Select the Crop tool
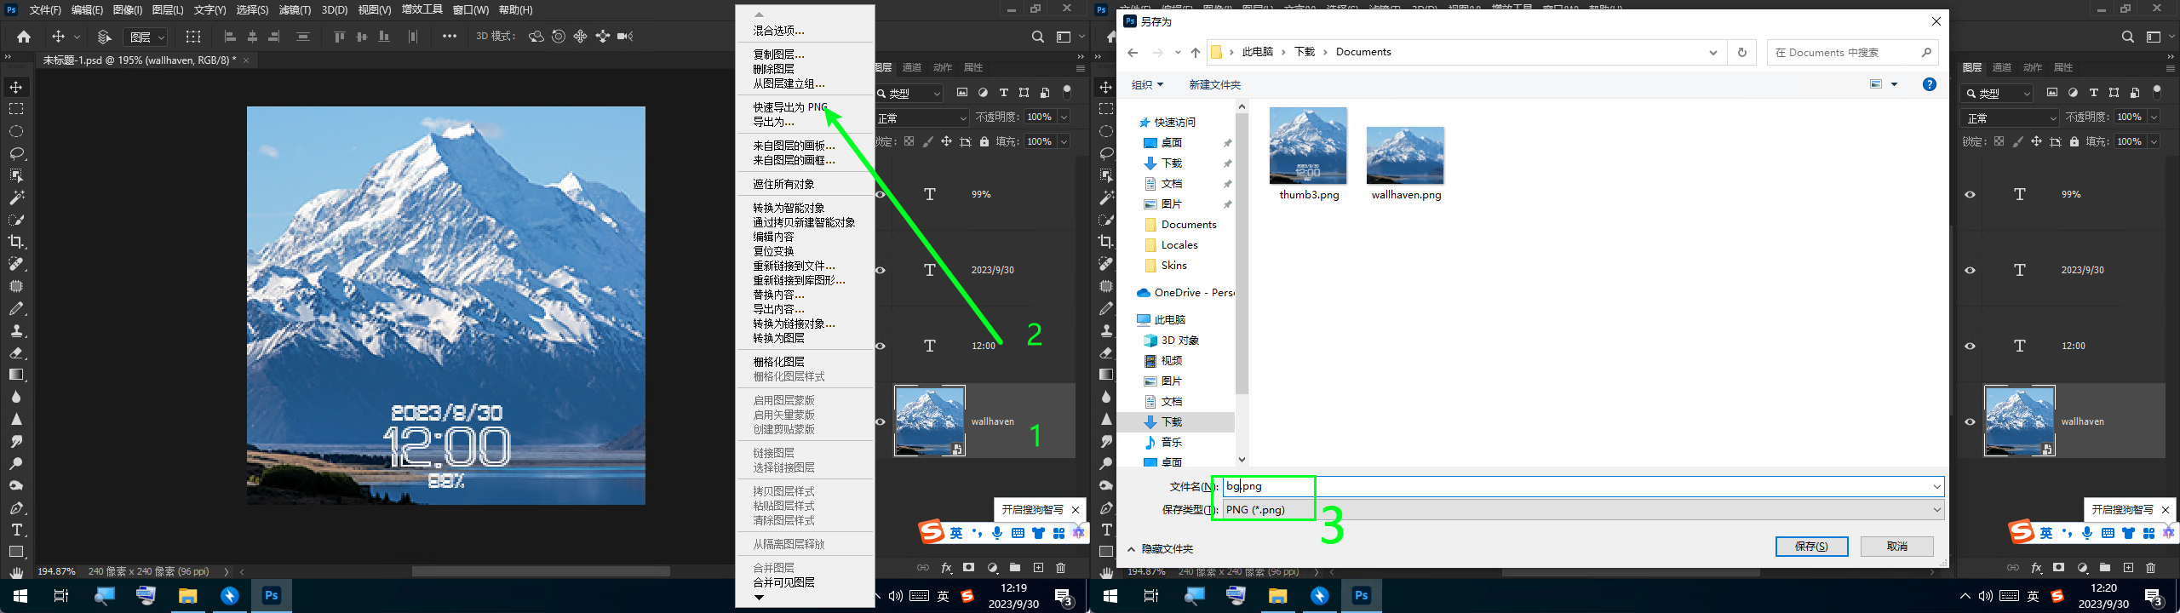The width and height of the screenshot is (2180, 613). click(x=16, y=242)
